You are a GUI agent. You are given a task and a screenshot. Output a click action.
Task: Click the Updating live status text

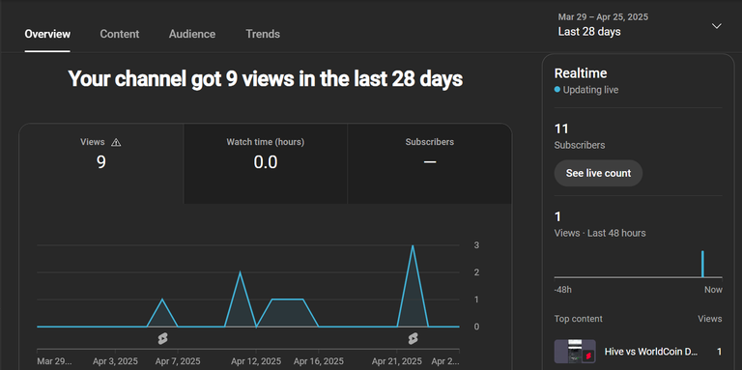point(590,90)
